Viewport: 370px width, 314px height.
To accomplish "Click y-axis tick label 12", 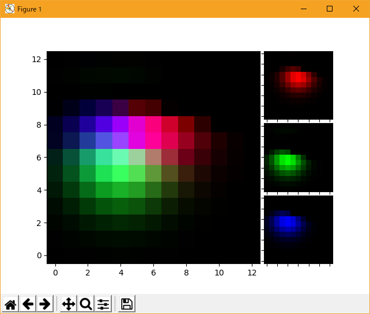I will click(36, 59).
